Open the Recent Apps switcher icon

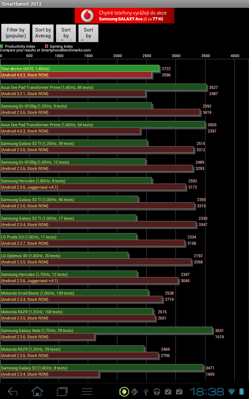pos(62,391)
